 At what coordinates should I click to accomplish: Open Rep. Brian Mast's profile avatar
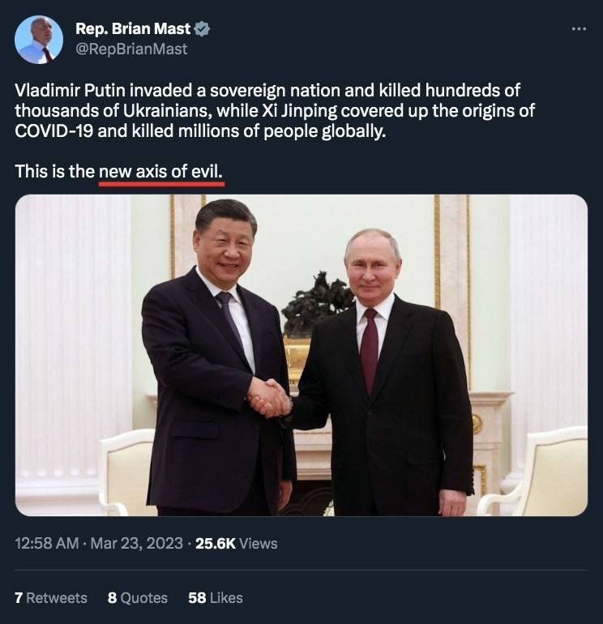39,40
